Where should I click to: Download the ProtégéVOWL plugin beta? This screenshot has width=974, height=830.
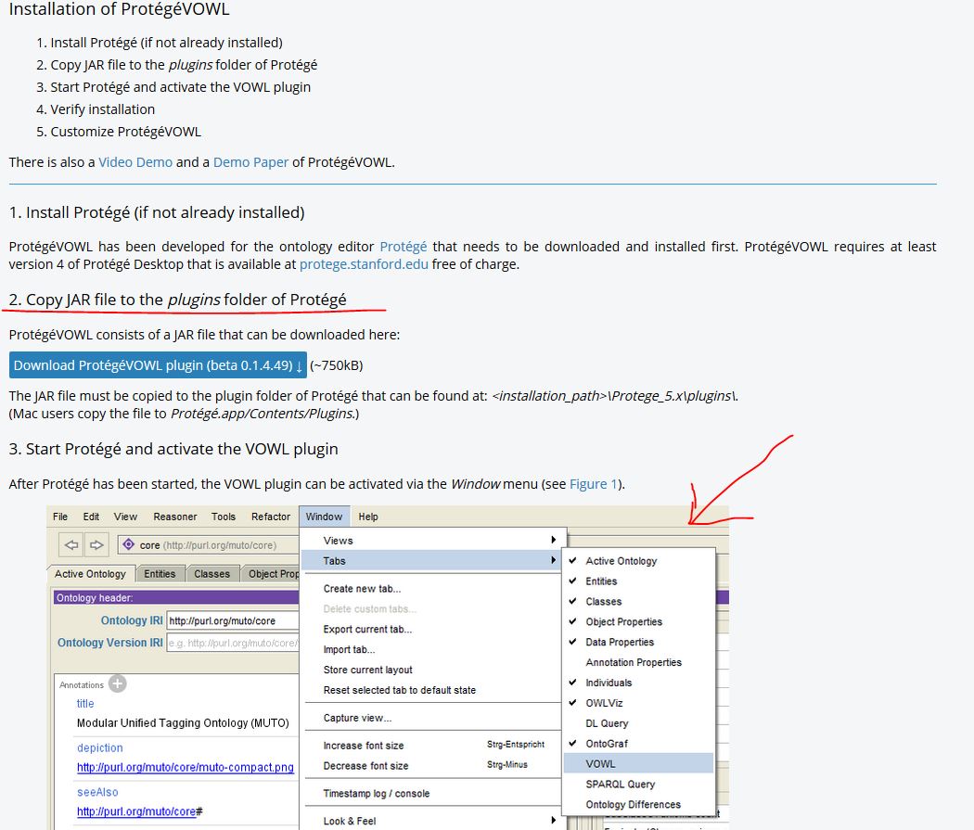click(x=158, y=365)
